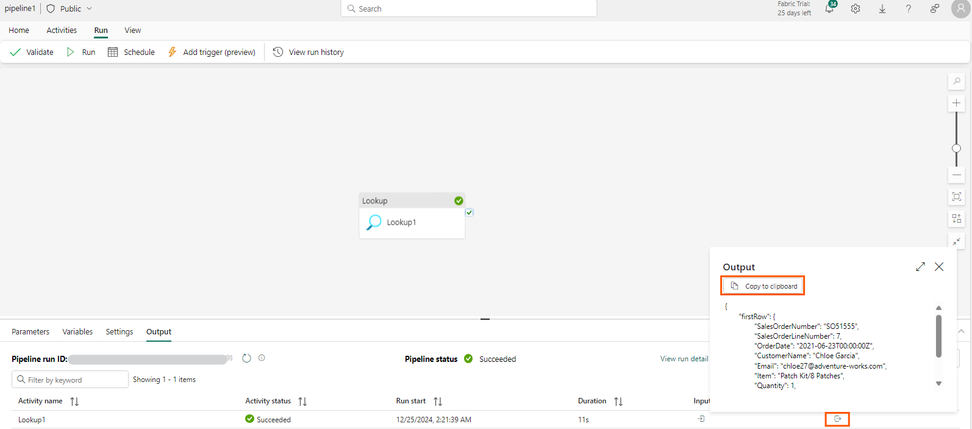Click the Lookup node success checkmark
Image resolution: width=972 pixels, height=429 pixels.
click(x=459, y=201)
